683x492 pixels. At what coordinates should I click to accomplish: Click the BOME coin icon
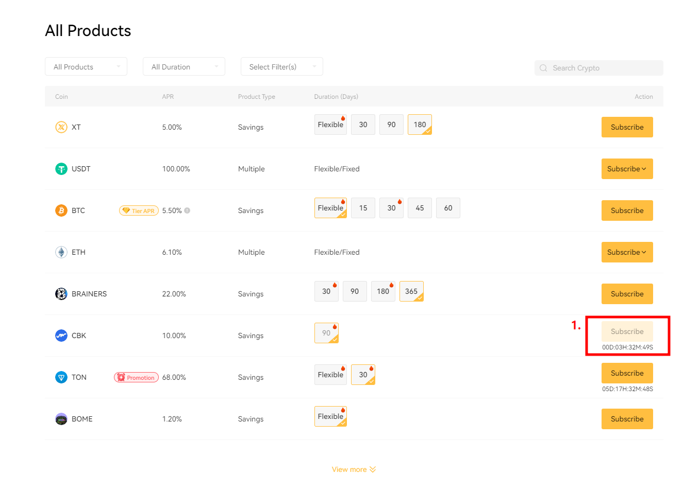[61, 419]
